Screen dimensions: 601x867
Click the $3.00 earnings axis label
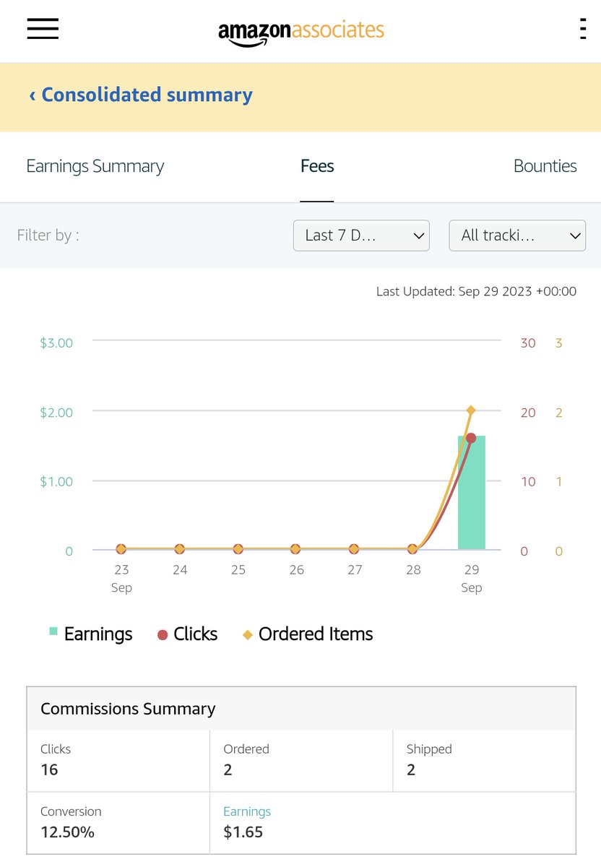pos(56,343)
